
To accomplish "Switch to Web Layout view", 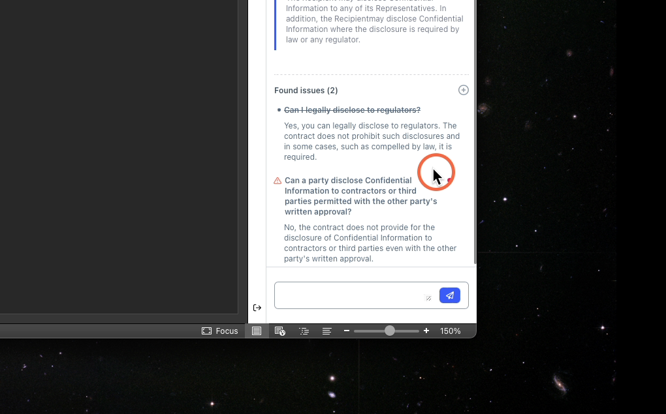I will coord(280,331).
